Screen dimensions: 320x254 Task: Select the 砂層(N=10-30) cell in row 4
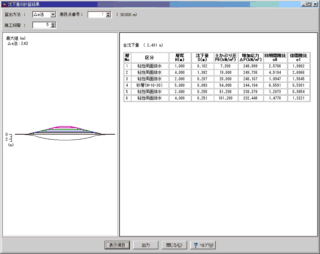150,85
